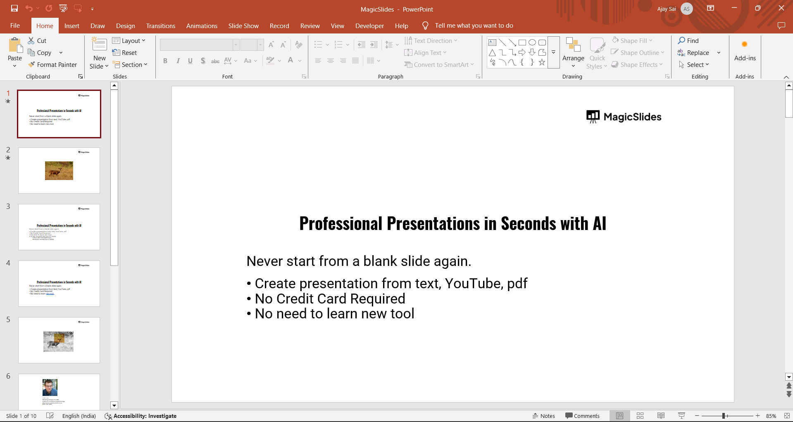Insert a New Slide
Viewport: 793px width, 422px height.
pyautogui.click(x=99, y=45)
